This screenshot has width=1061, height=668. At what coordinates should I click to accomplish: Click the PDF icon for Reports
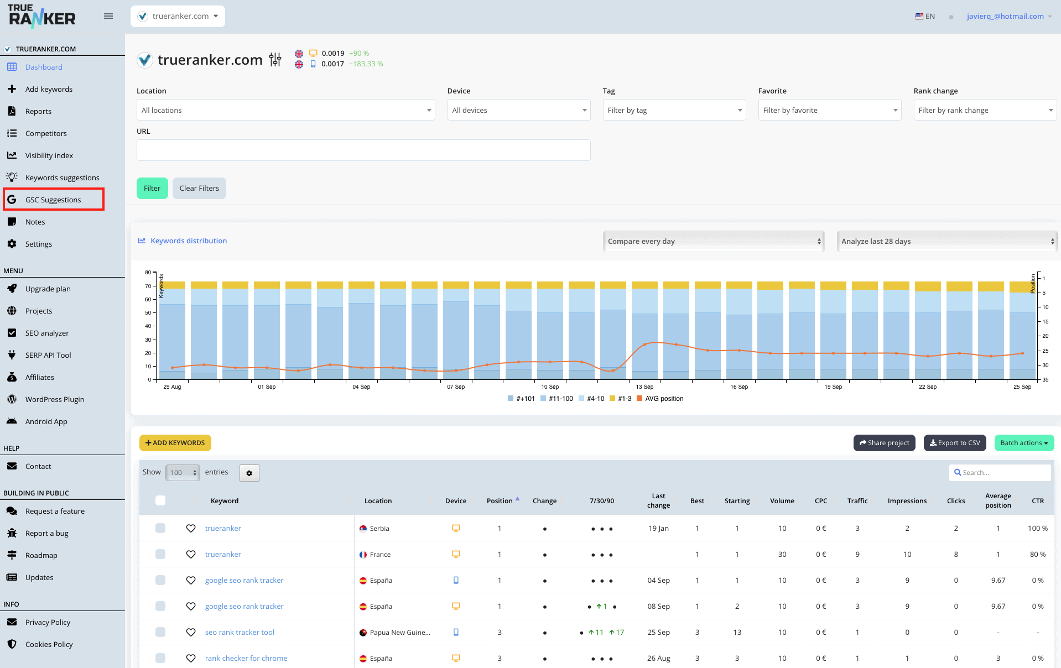tap(12, 111)
